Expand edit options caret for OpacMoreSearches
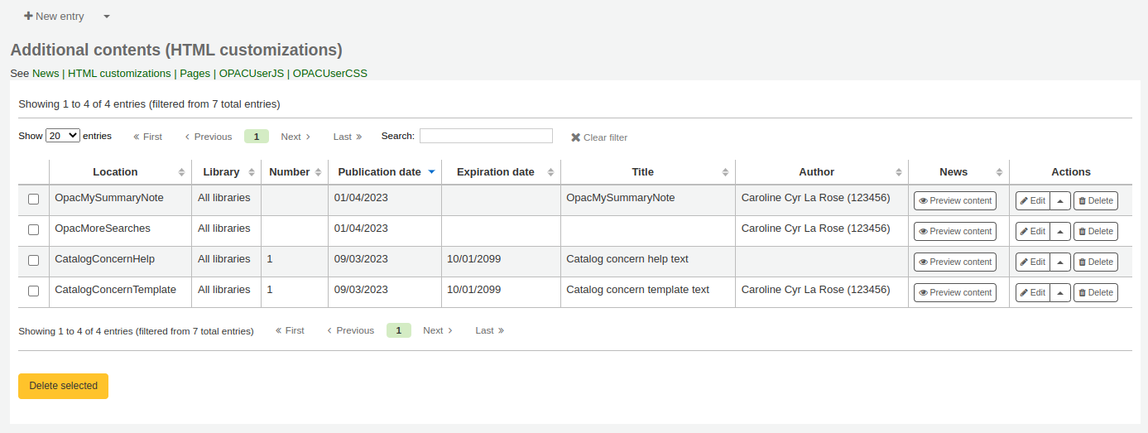The image size is (1148, 433). [1060, 231]
